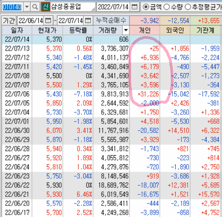Select the date cell 22/07/13
The image size is (222, 217).
pos(17,48)
